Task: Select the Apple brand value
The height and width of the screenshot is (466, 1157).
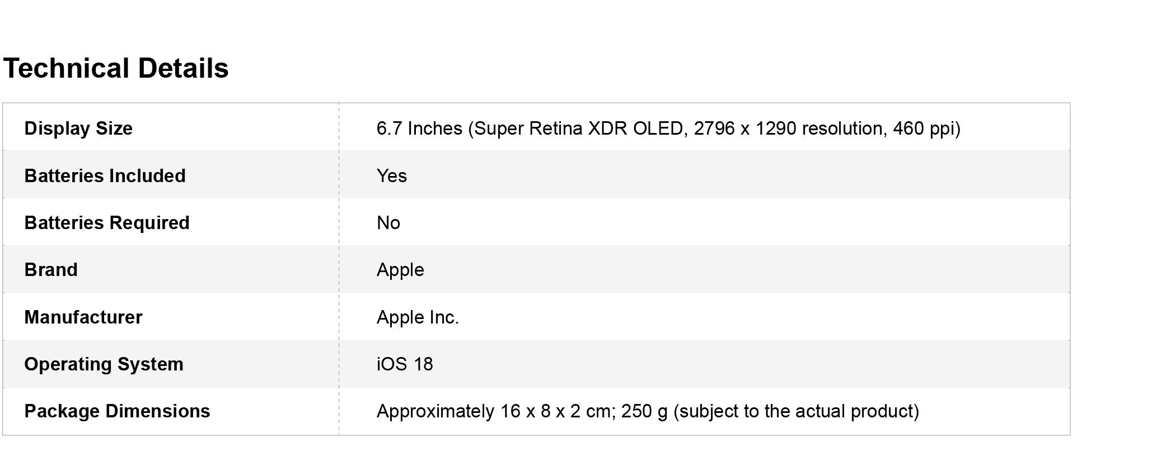Action: (400, 270)
